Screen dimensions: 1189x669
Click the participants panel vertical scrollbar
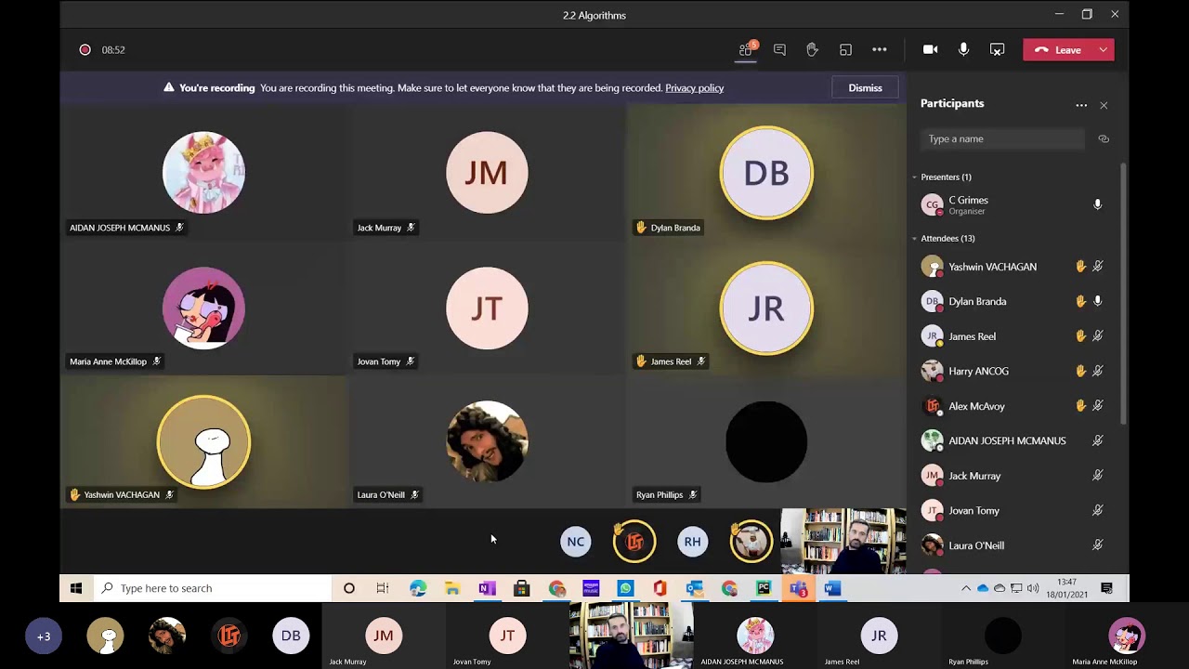click(1124, 293)
